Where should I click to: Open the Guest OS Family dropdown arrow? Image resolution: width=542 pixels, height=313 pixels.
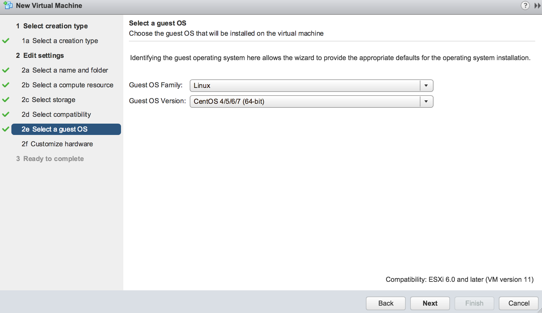coord(426,86)
